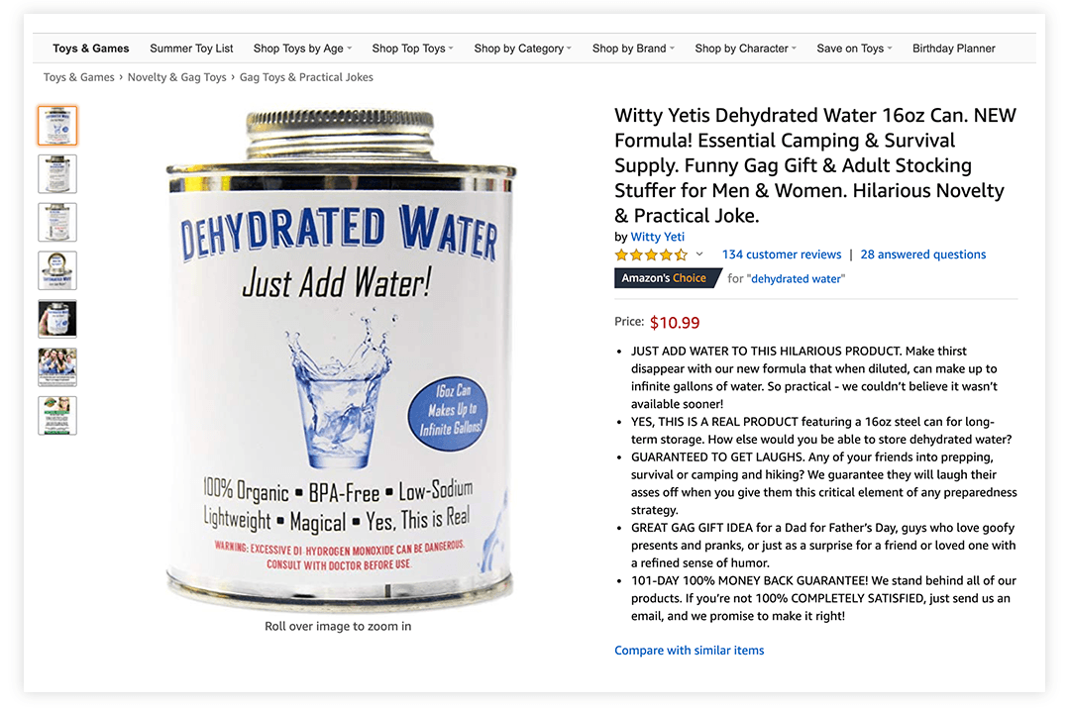Open the Summer Toy List tab

(191, 49)
